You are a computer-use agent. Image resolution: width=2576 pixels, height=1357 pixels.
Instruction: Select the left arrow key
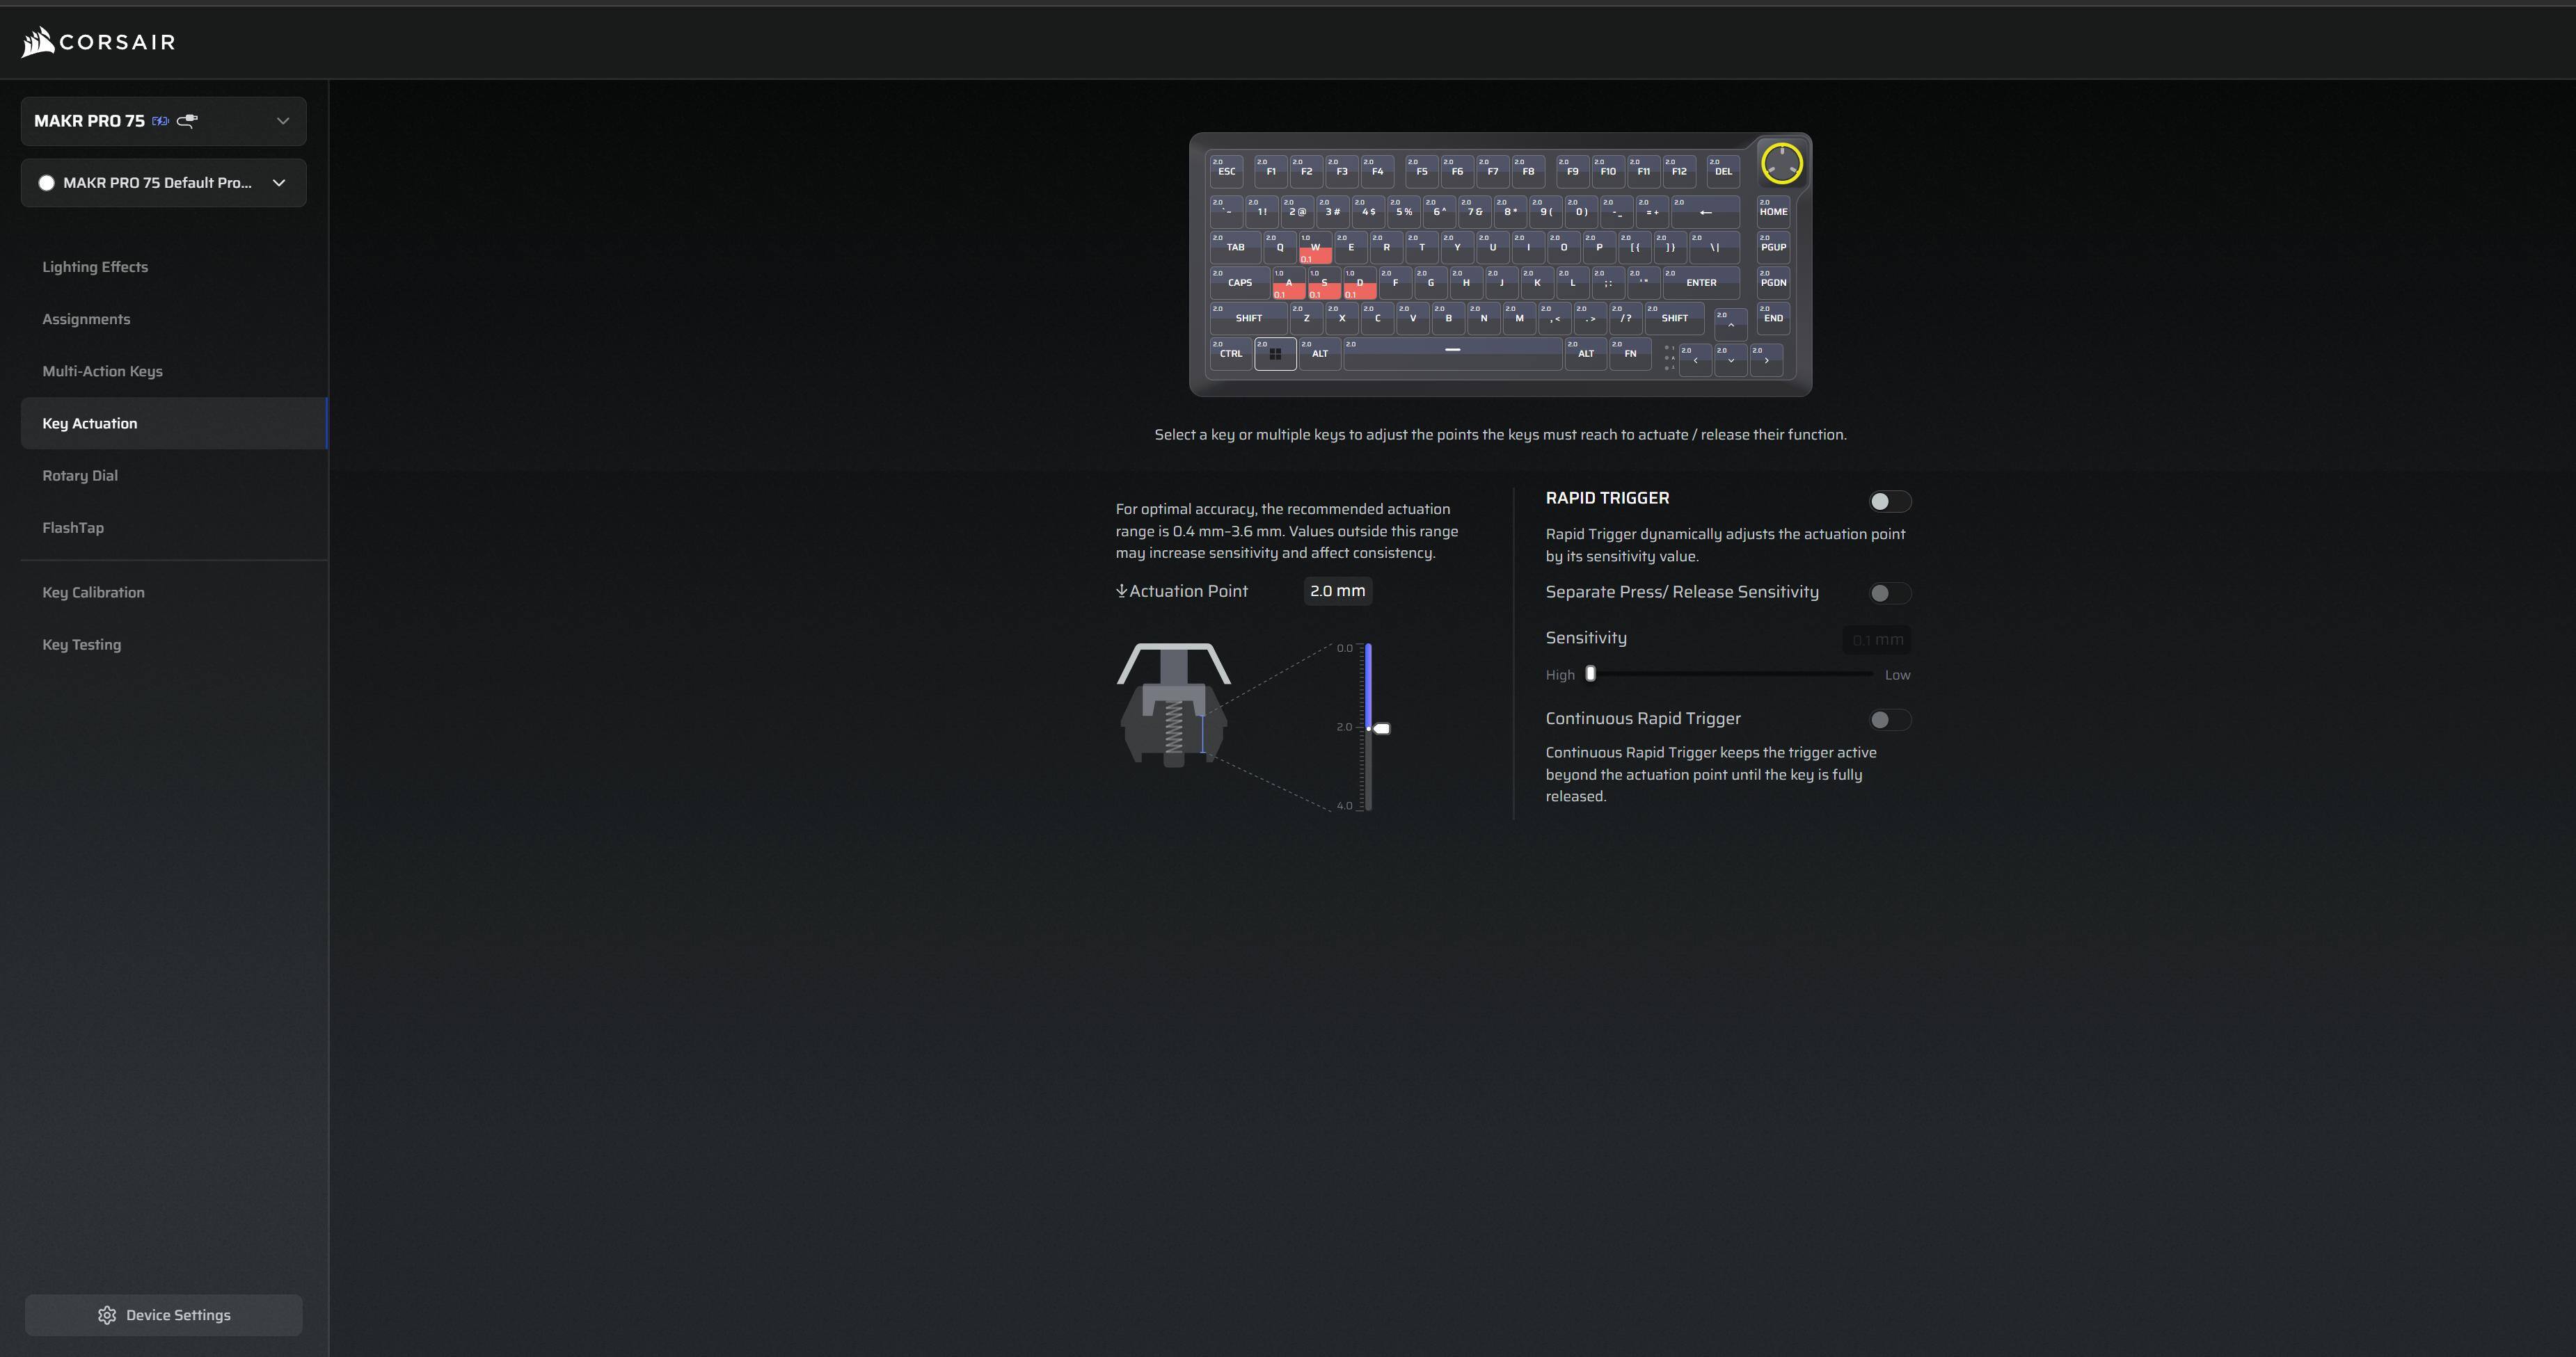coord(1695,360)
